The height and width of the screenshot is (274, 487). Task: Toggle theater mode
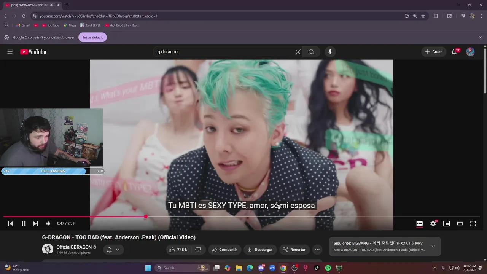tap(460, 224)
